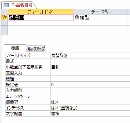Click the empty 書式 property field
This screenshot has height=123, width=130.
(x=90, y=61)
